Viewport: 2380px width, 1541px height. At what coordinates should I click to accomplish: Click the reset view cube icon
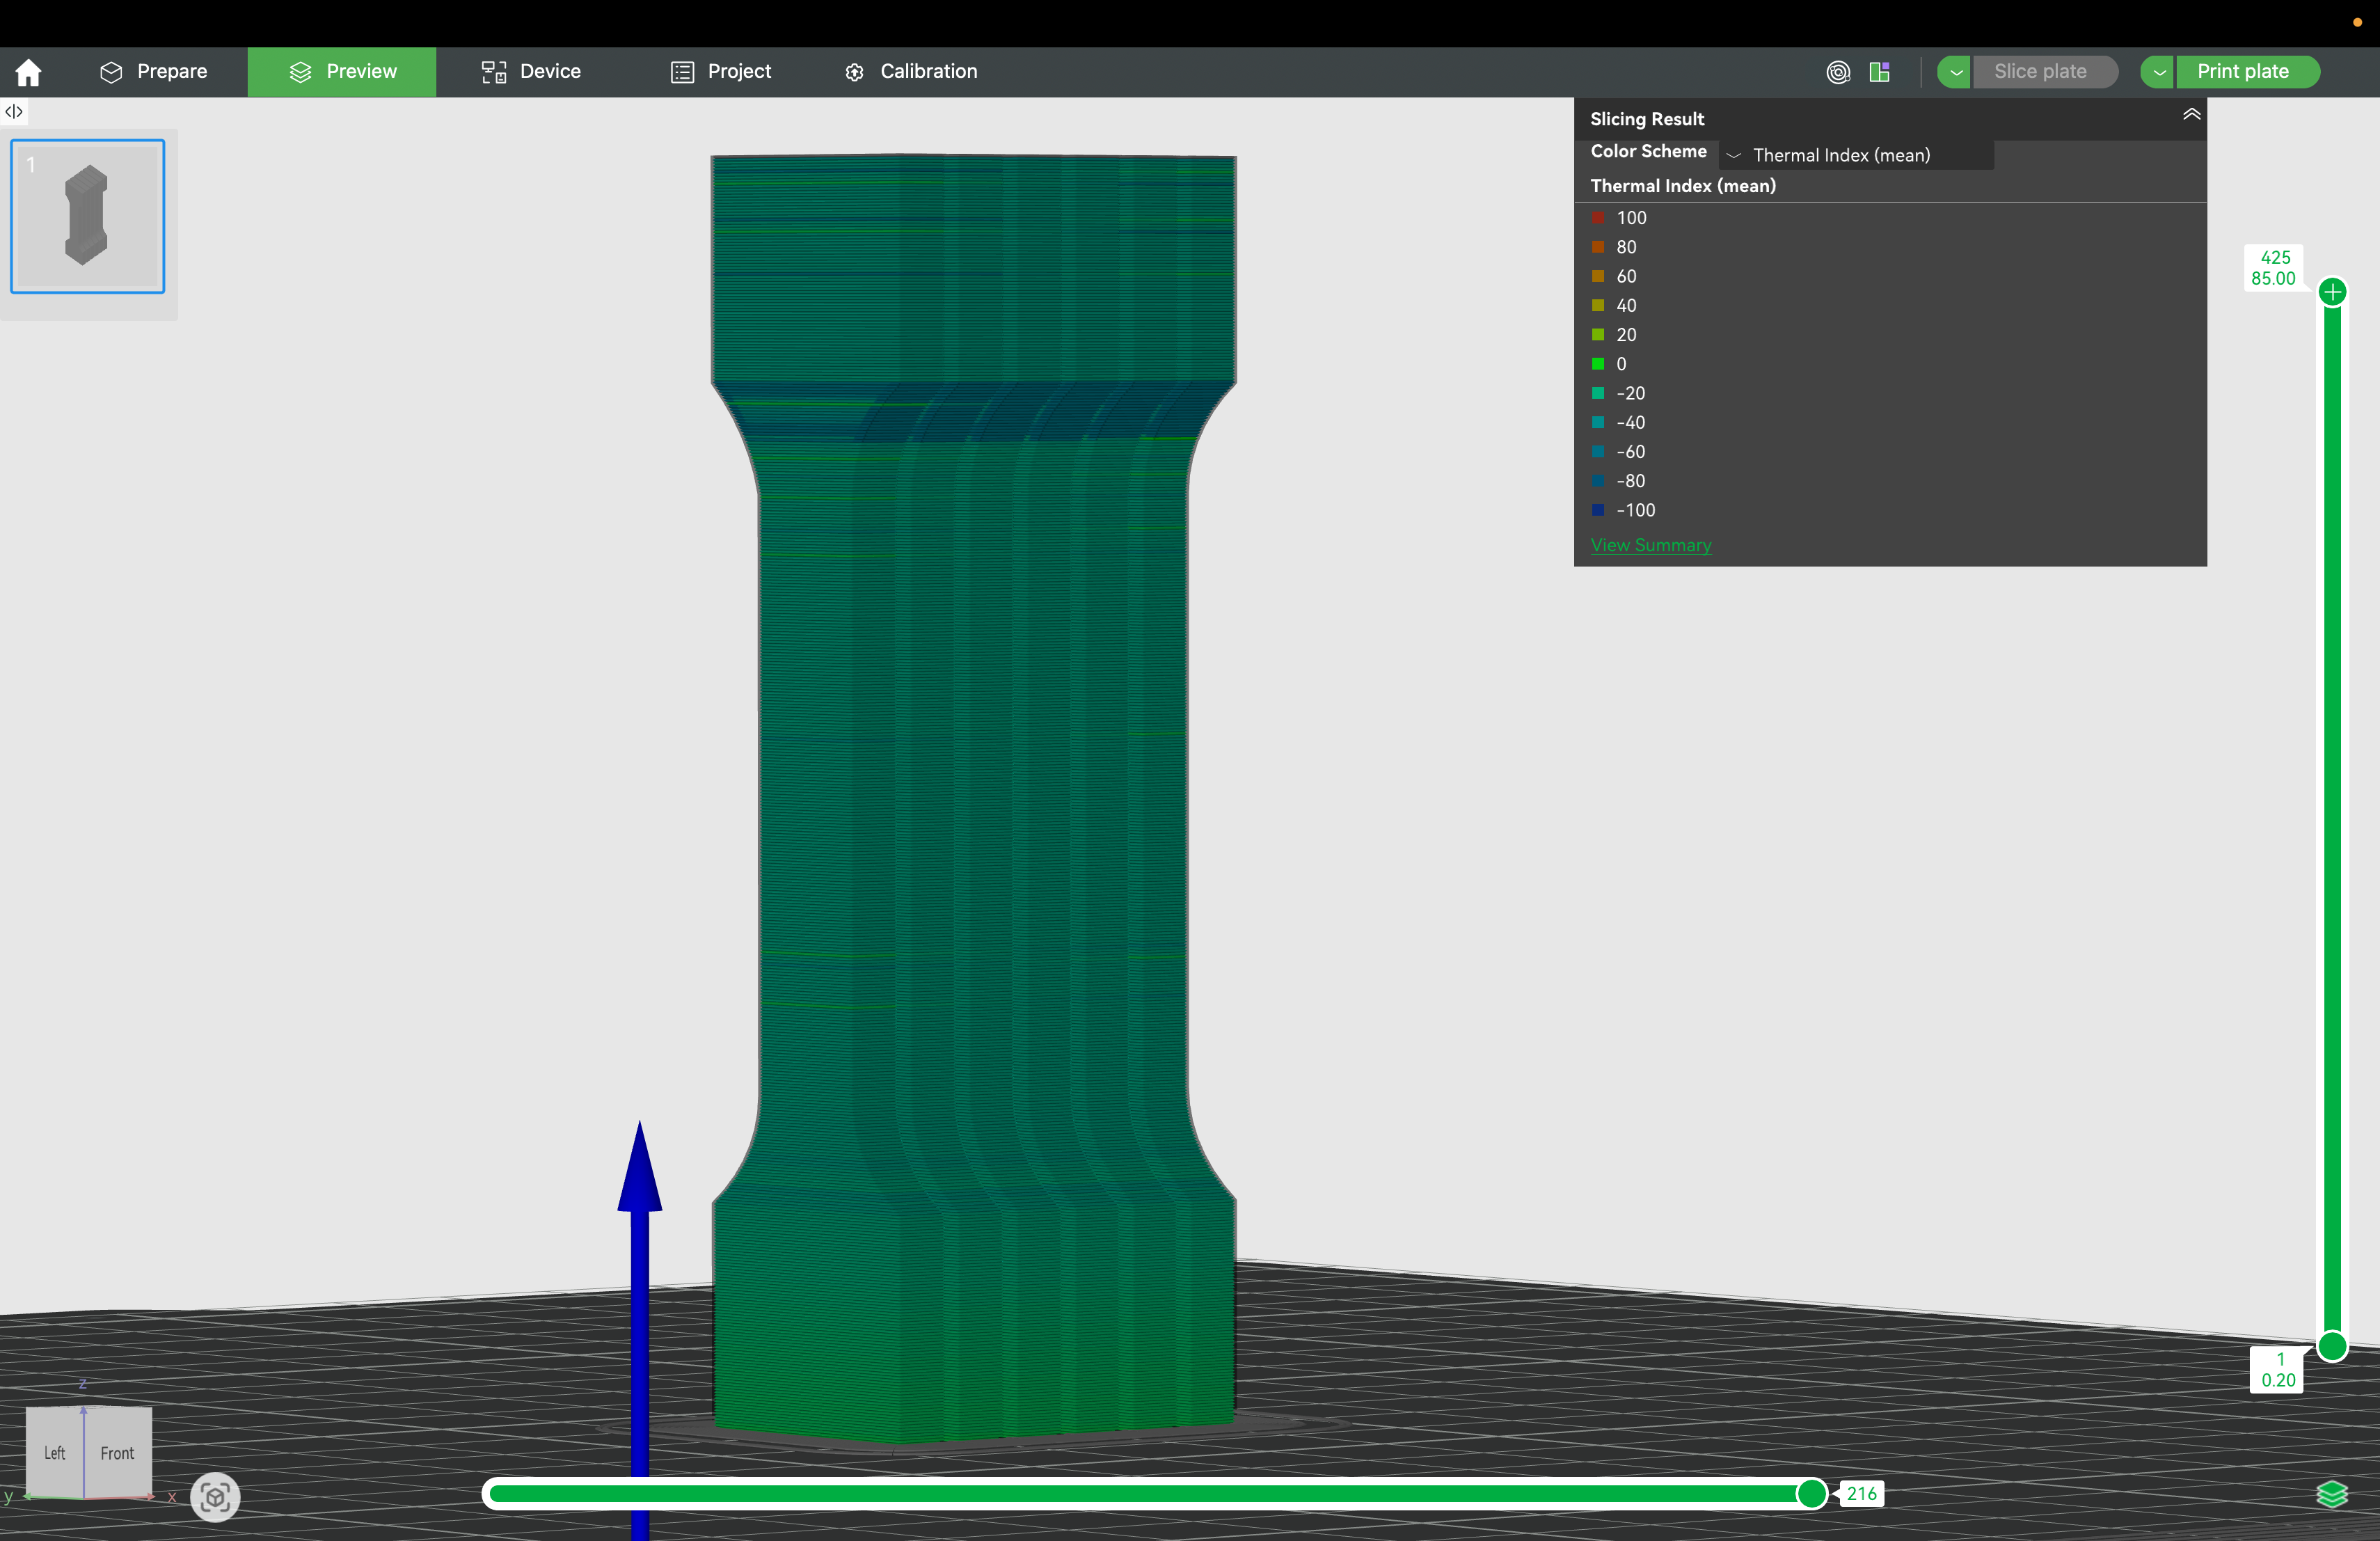[215, 1497]
